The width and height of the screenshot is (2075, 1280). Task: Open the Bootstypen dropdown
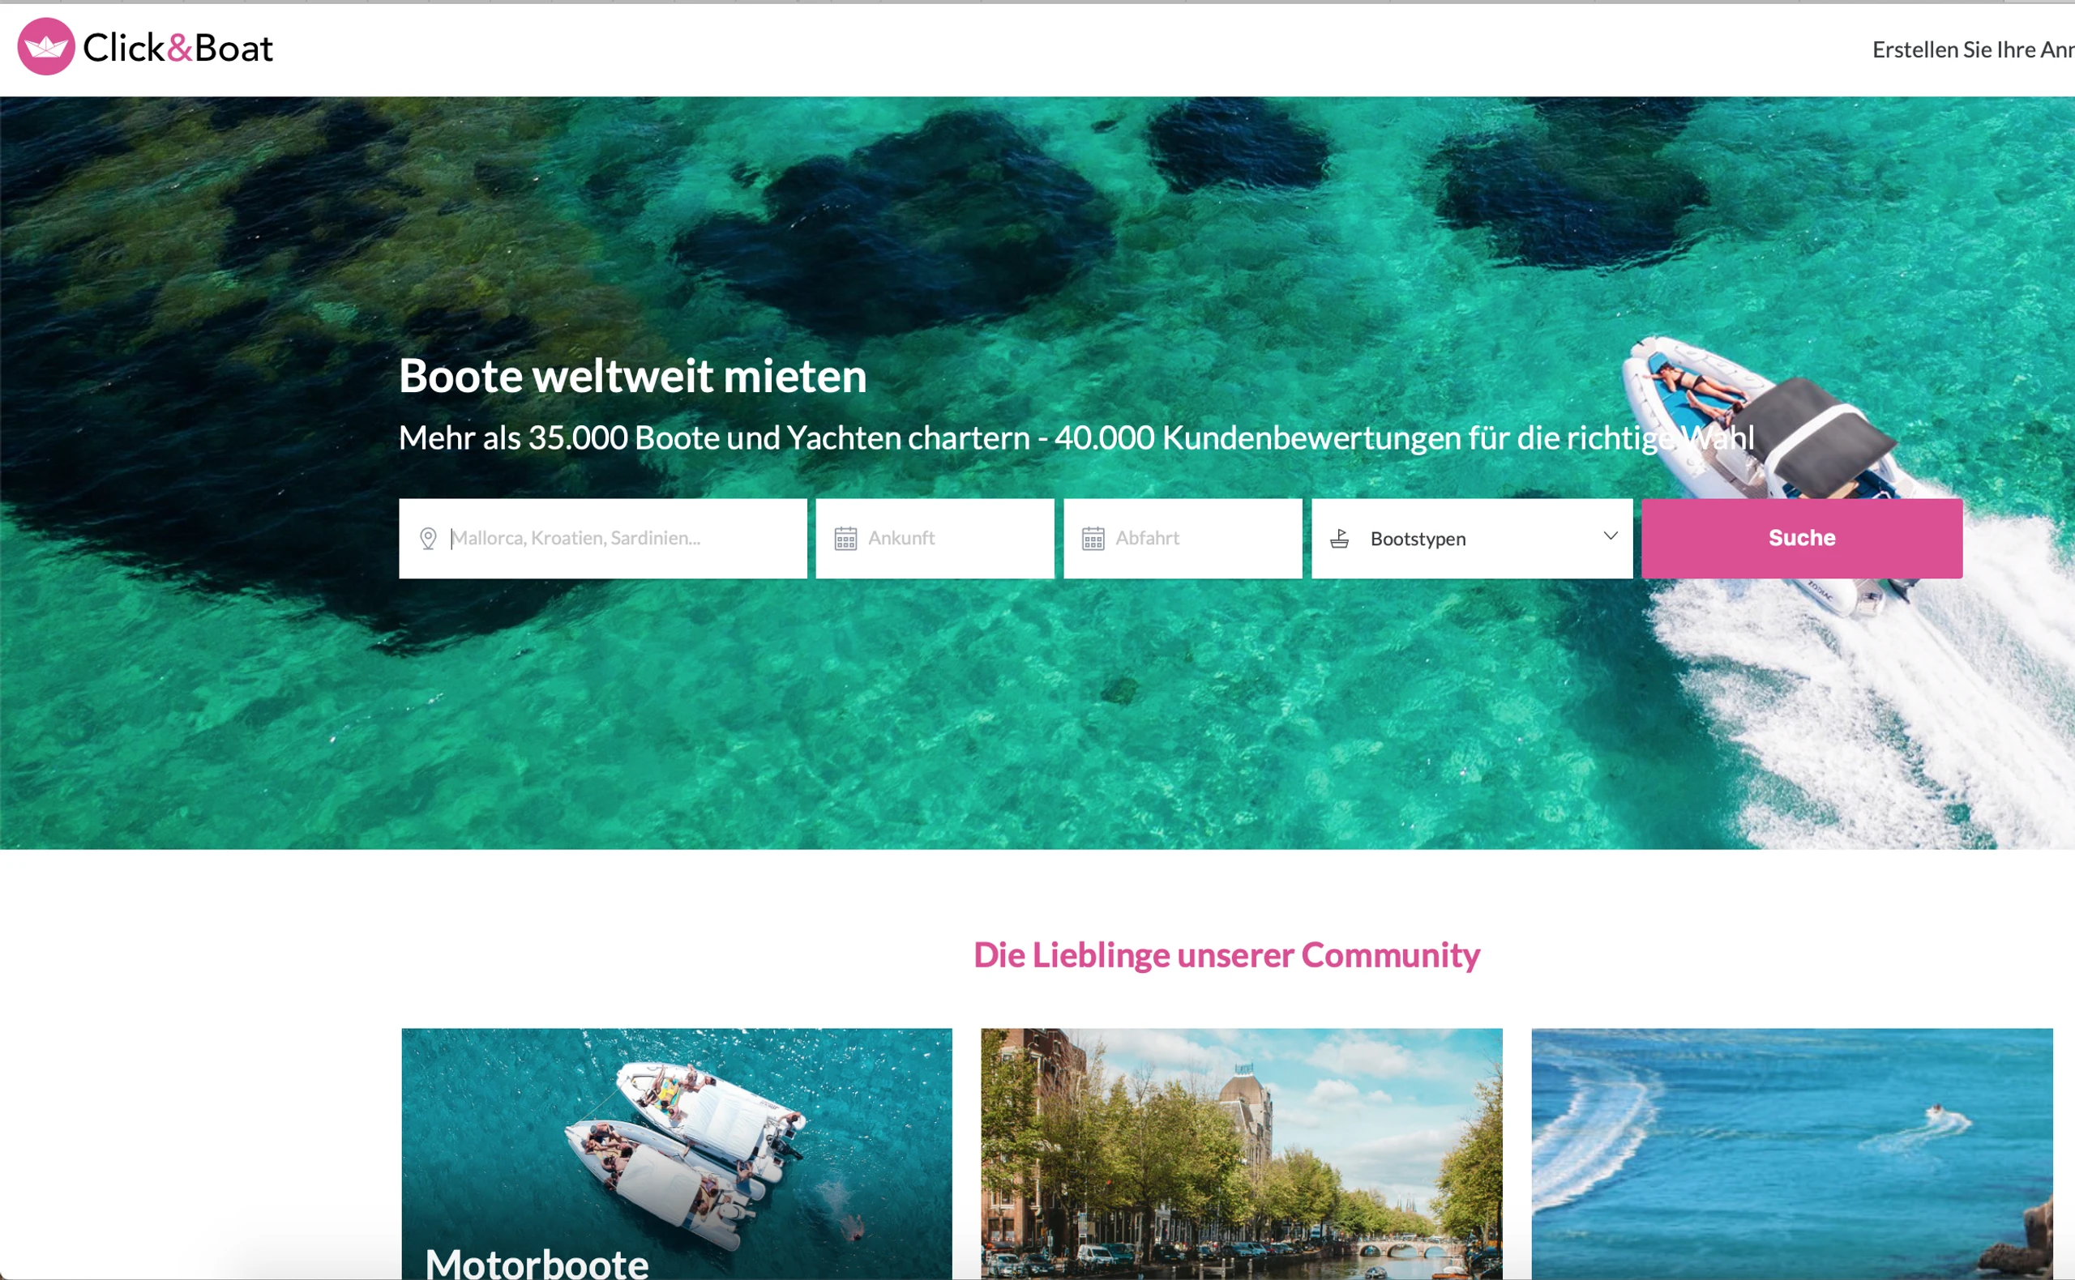click(1471, 539)
